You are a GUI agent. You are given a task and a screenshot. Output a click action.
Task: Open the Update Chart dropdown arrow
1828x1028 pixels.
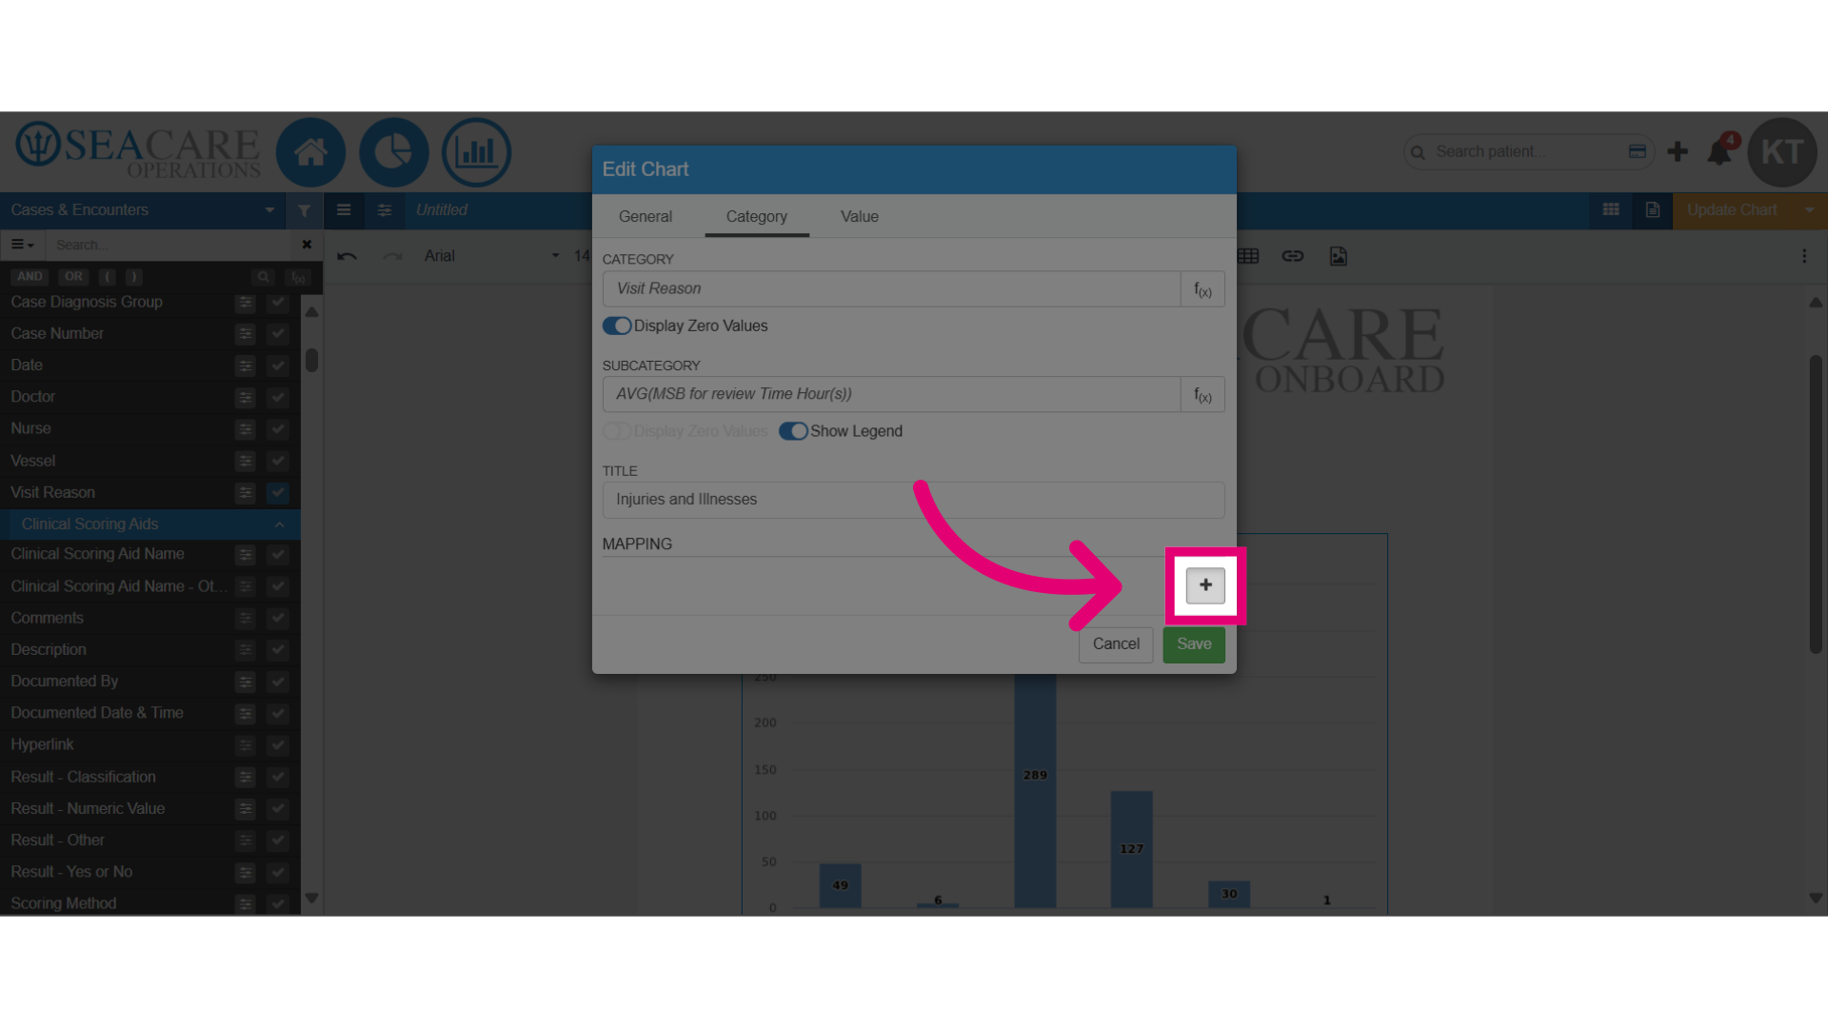click(x=1809, y=210)
